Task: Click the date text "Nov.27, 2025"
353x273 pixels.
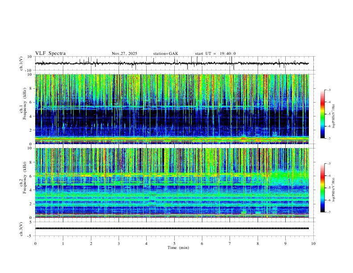Action: (124, 54)
